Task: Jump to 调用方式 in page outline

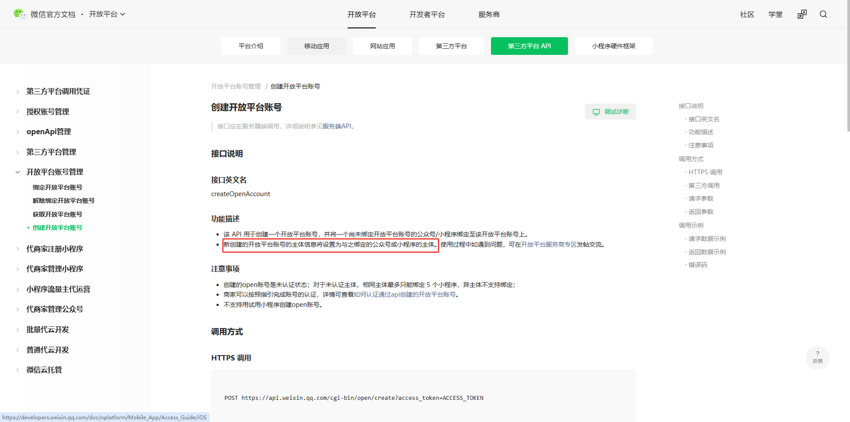Action: coord(691,159)
